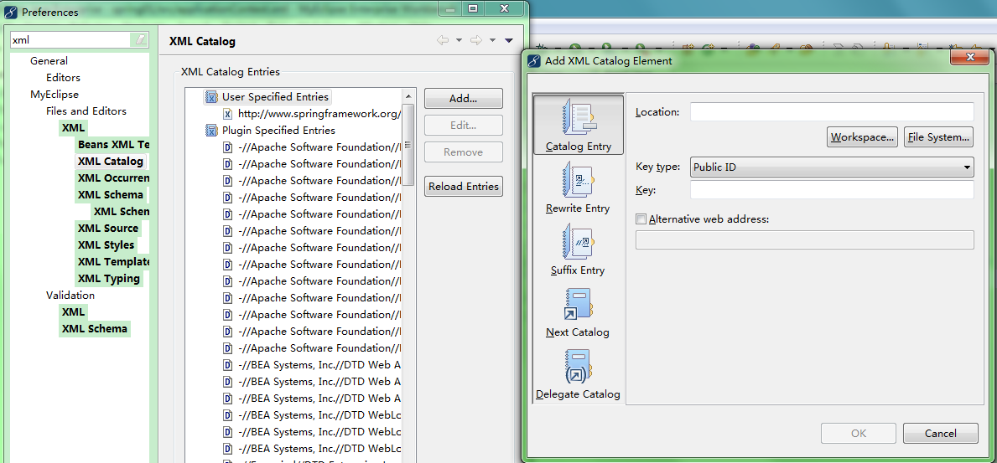Image resolution: width=997 pixels, height=463 pixels.
Task: Click the Add... button
Action: pos(463,99)
